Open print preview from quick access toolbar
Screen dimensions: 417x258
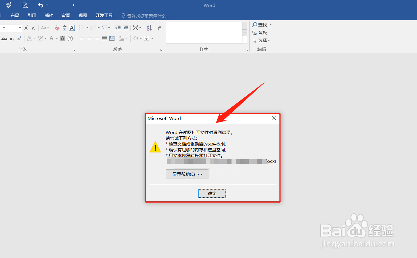coord(25,5)
